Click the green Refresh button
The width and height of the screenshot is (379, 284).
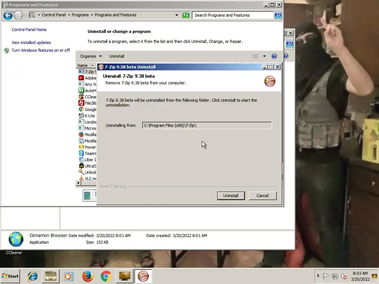(186, 15)
